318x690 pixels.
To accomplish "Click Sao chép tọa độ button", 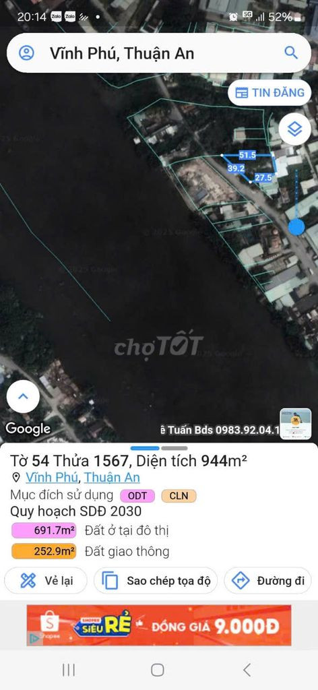I will click(x=156, y=581).
